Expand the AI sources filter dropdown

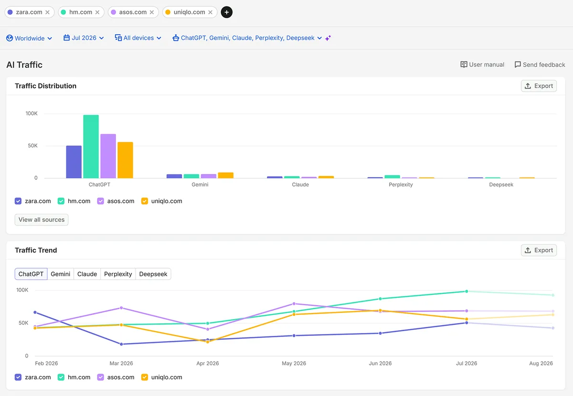[x=247, y=38]
